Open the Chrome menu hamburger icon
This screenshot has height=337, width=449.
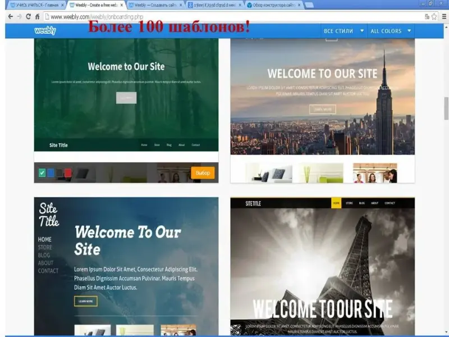coord(443,17)
